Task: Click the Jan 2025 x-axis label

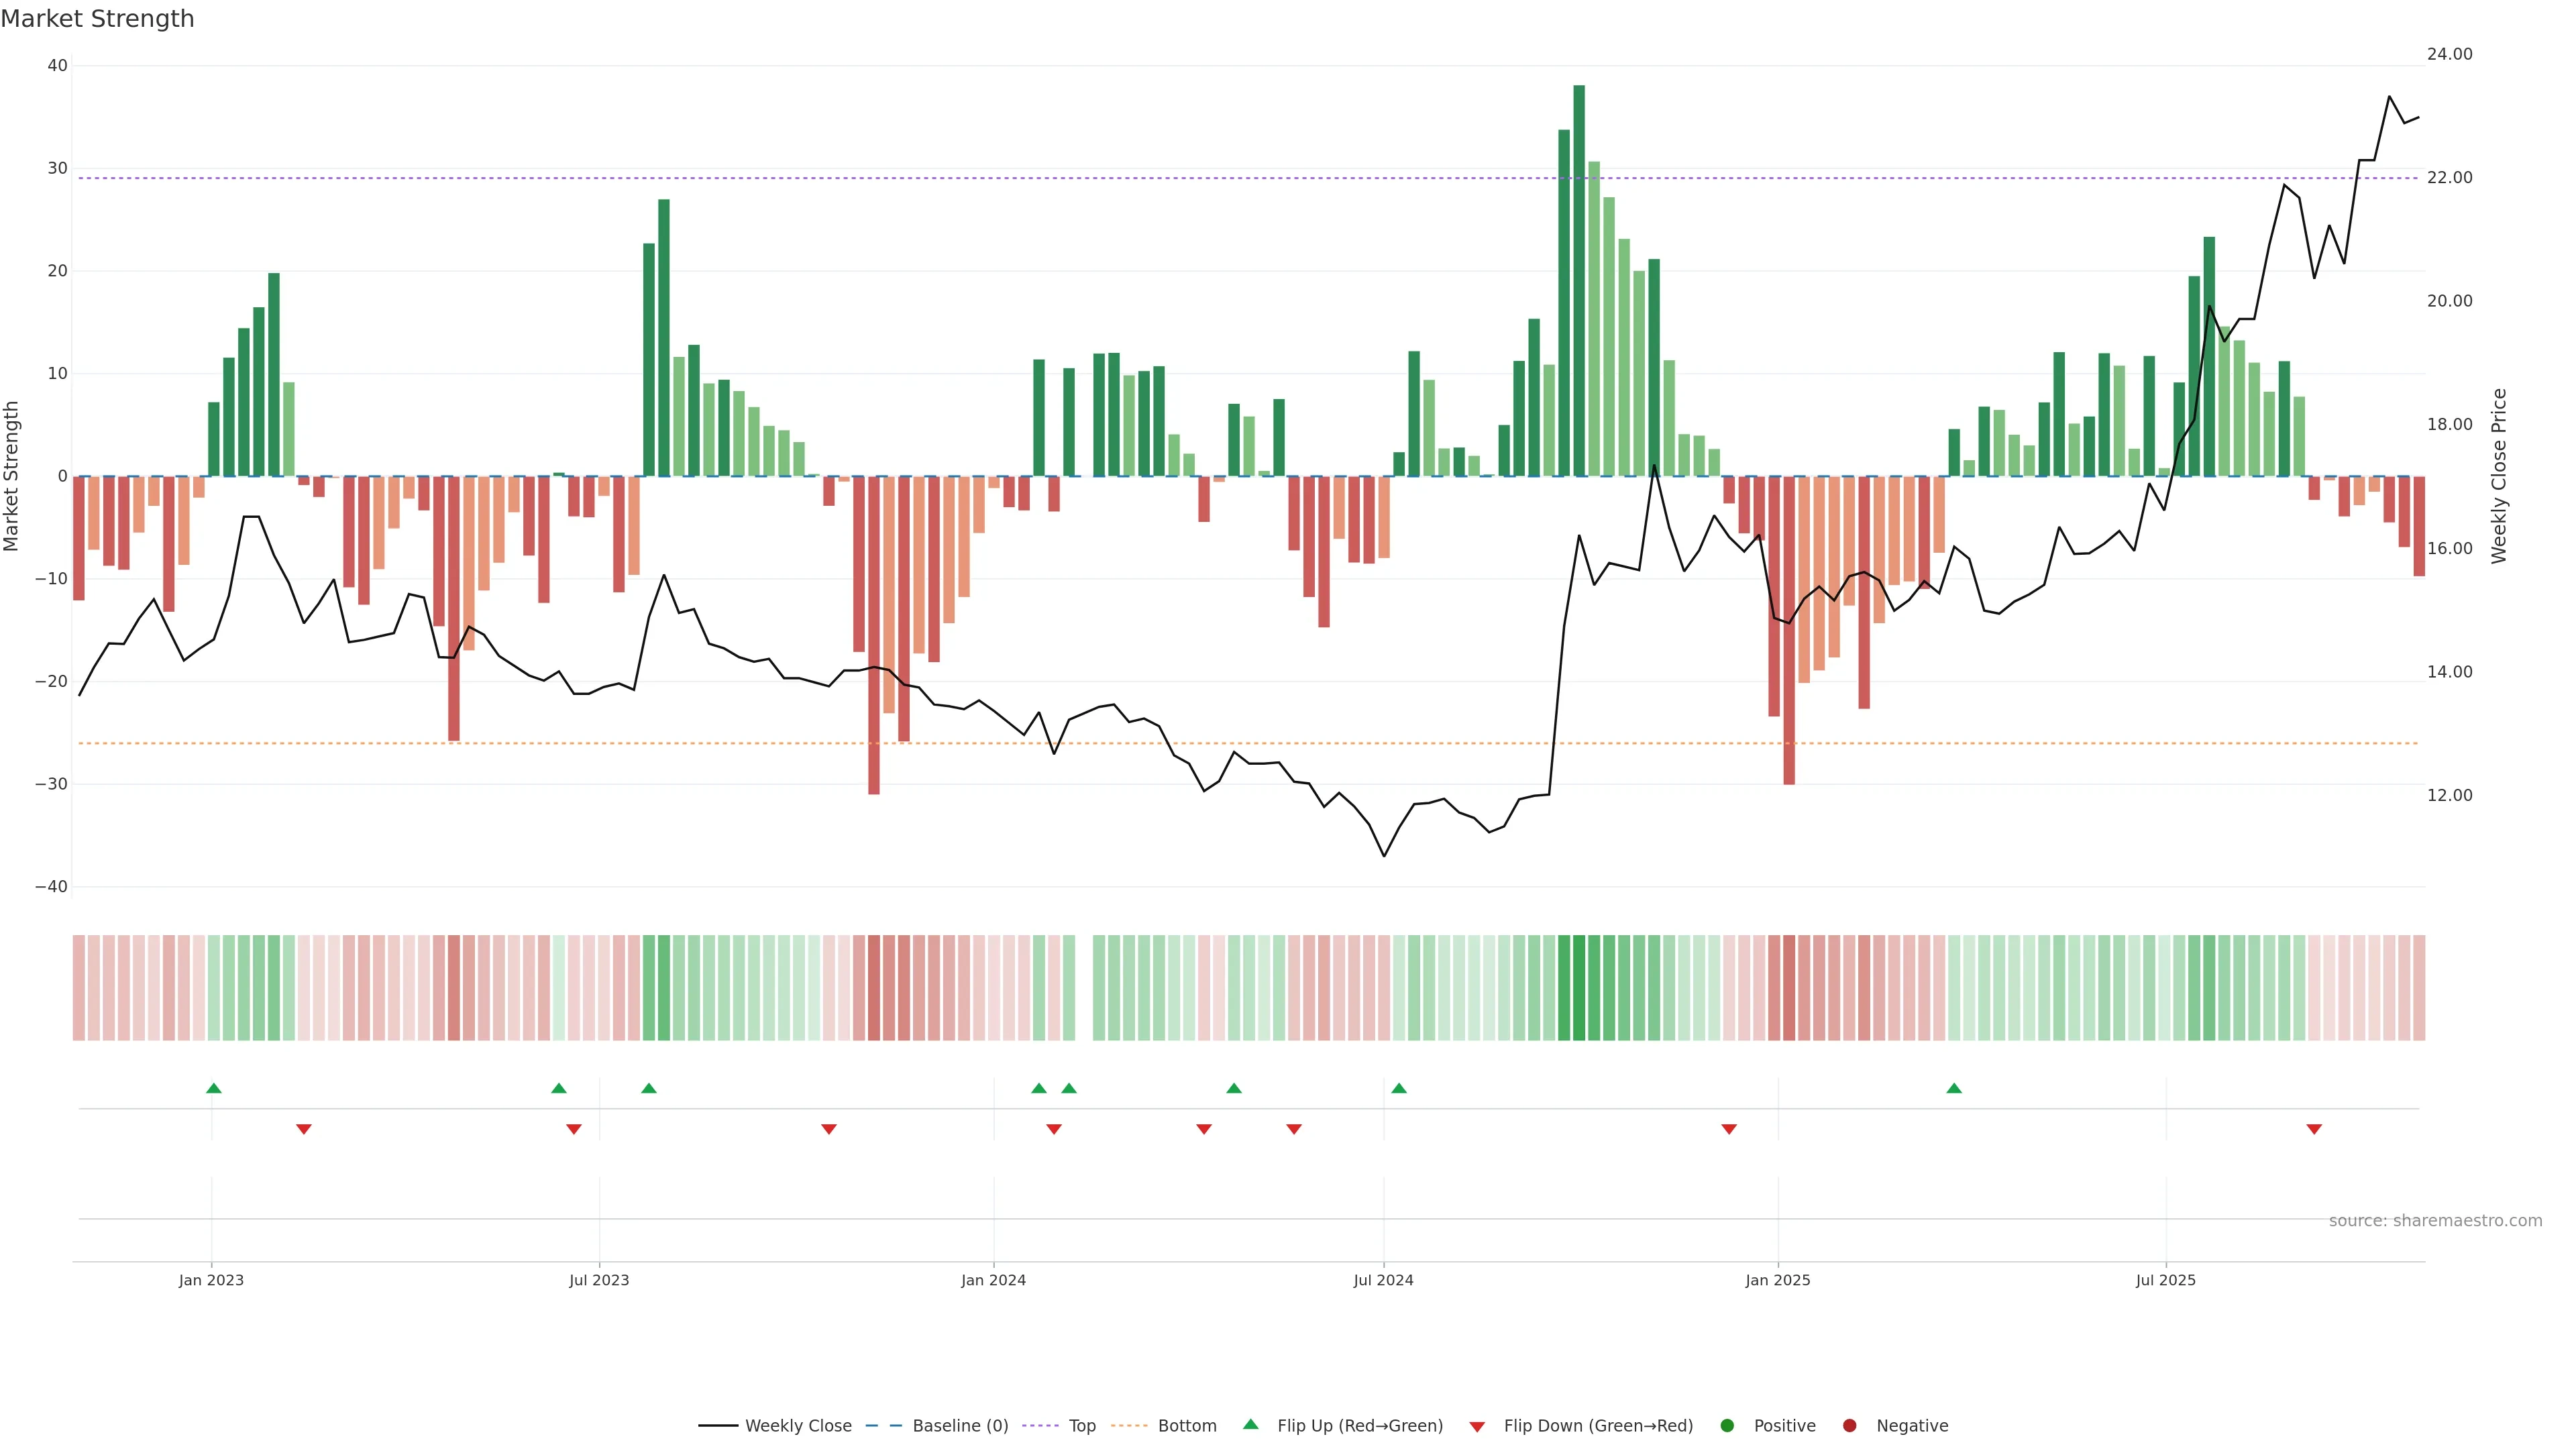Action: 1777,1280
